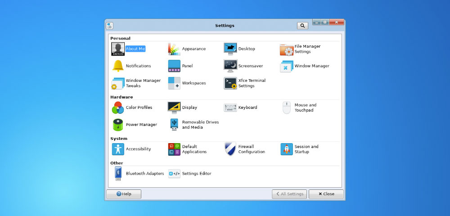Click the "Keyboard" label text
The image size is (450, 216).
tap(247, 108)
